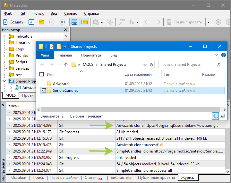Open the Справка menu

(91, 13)
